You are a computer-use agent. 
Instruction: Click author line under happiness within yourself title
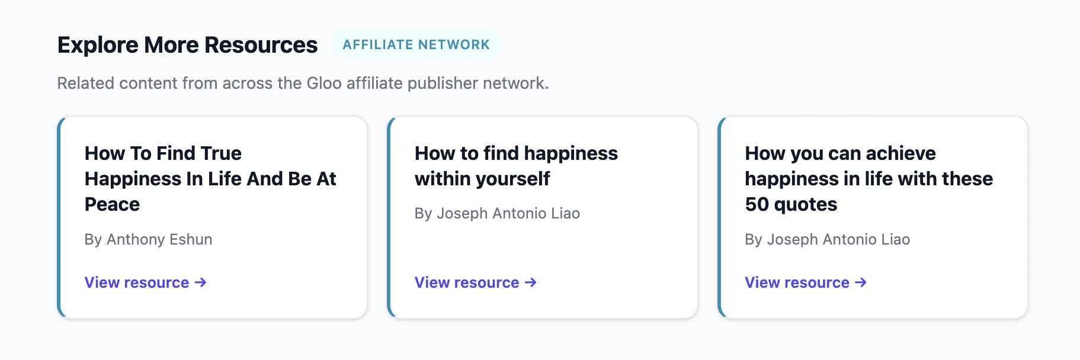(x=497, y=213)
